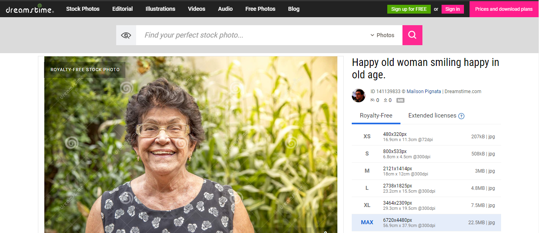Open the Photos search type dropdown
The height and width of the screenshot is (233, 539).
[382, 35]
